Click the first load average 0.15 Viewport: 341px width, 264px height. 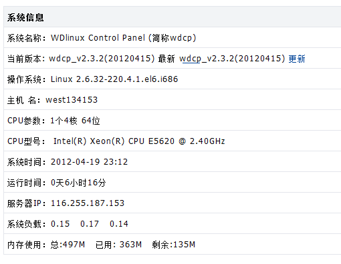pyautogui.click(x=60, y=224)
